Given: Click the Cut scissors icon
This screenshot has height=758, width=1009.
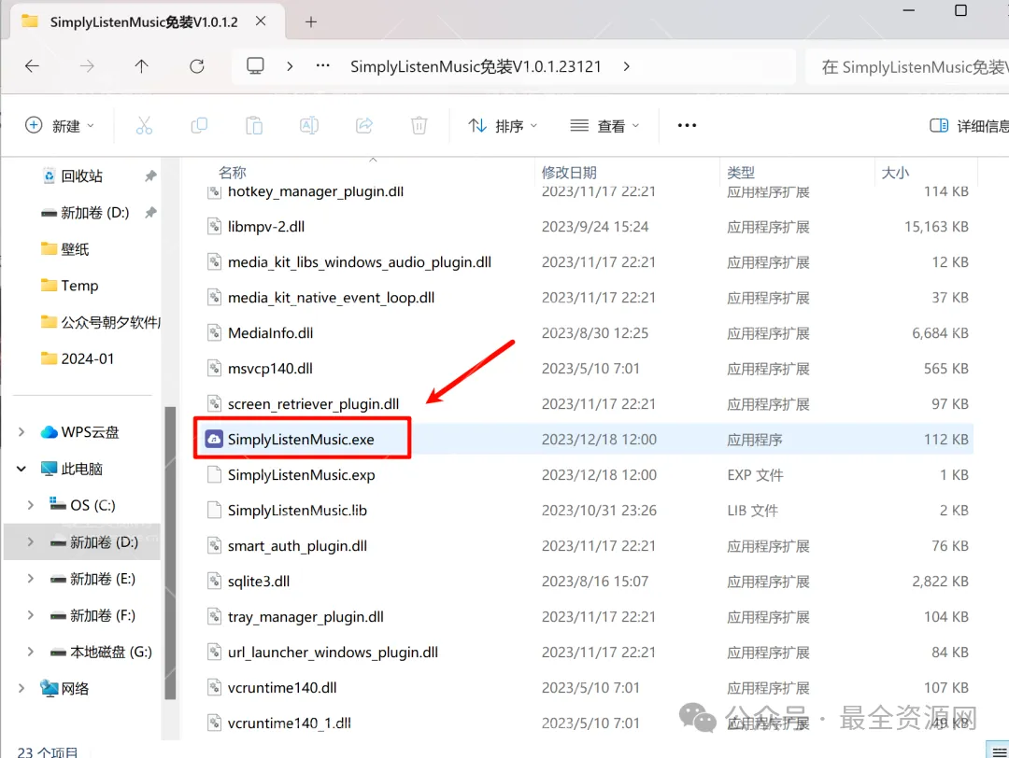Looking at the screenshot, I should pos(144,125).
